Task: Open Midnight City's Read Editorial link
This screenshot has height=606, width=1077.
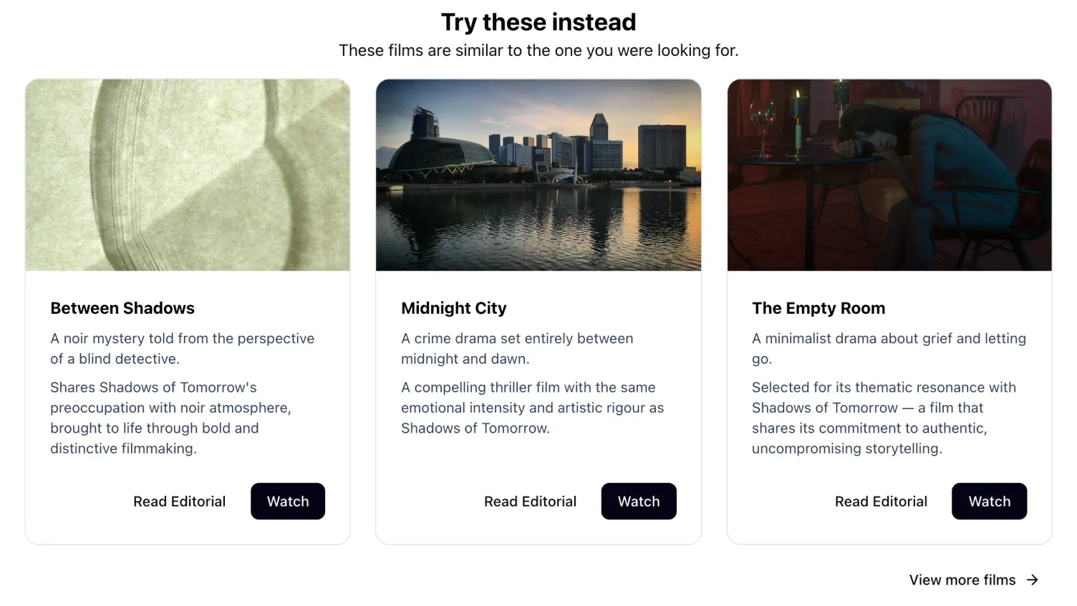Action: [x=530, y=501]
